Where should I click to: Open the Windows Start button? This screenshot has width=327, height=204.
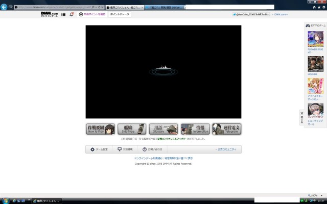click(x=5, y=201)
